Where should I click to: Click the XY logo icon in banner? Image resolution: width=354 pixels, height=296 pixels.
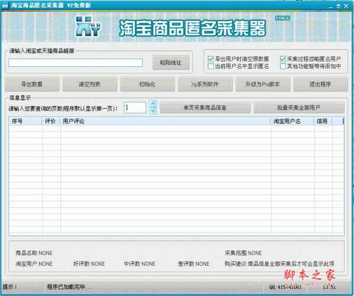tap(88, 27)
